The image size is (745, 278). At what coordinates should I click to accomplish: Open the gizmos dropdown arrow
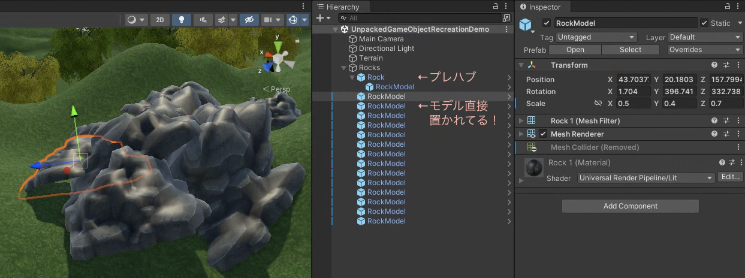(x=304, y=20)
